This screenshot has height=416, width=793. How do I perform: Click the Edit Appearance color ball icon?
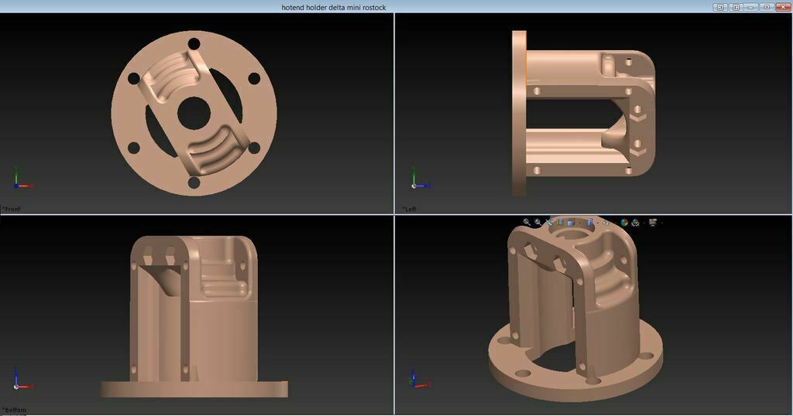(625, 222)
